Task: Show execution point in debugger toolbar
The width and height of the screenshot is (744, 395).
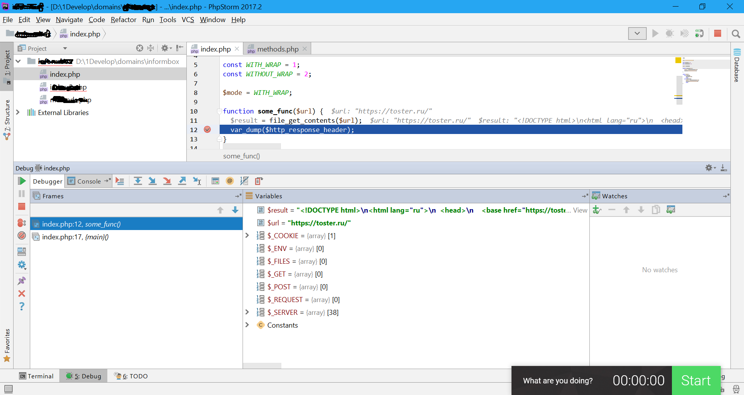Action: coord(120,181)
